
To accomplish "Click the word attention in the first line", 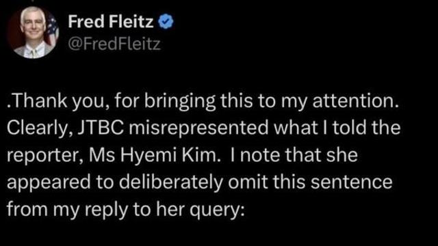I will click(x=355, y=101).
